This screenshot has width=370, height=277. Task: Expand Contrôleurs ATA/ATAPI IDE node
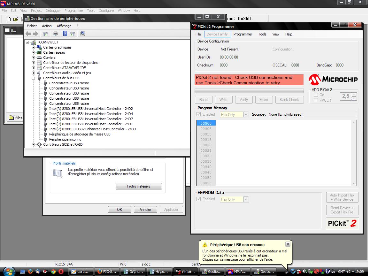pyautogui.click(x=33, y=68)
